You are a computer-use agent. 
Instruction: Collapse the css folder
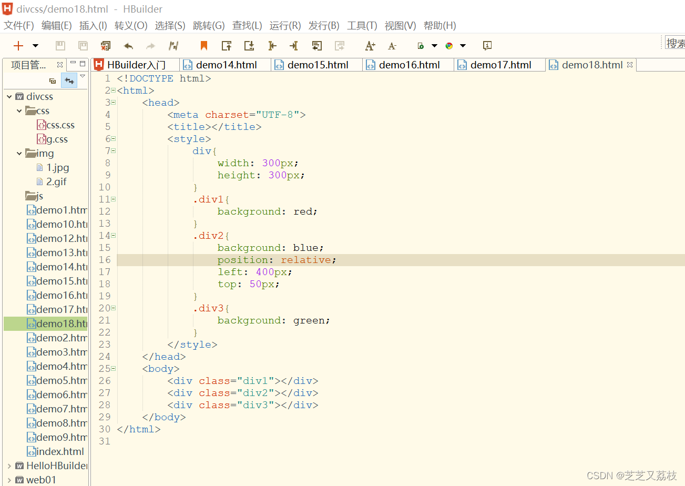[x=19, y=111]
